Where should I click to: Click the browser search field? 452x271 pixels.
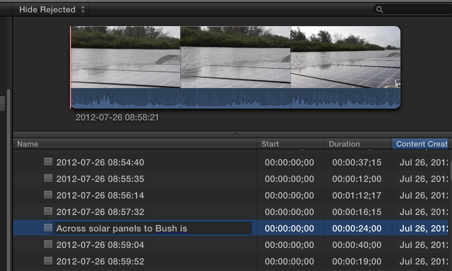pos(412,10)
